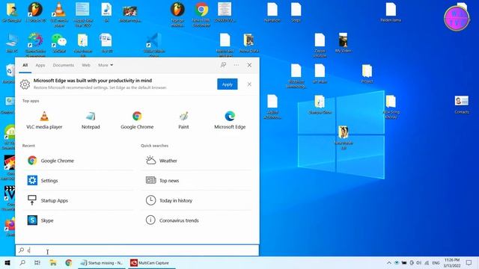Open the search options ellipsis menu
The height and width of the screenshot is (269, 479).
point(237,65)
